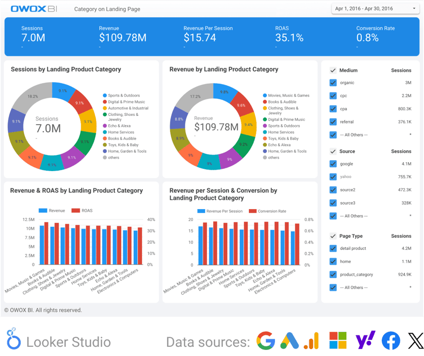Uncheck the yahoo source checkbox
The image size is (424, 356).
333,177
